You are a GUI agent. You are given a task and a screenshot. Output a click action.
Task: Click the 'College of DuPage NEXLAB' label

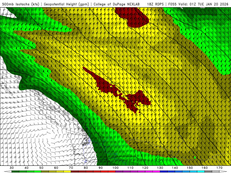(116, 4)
